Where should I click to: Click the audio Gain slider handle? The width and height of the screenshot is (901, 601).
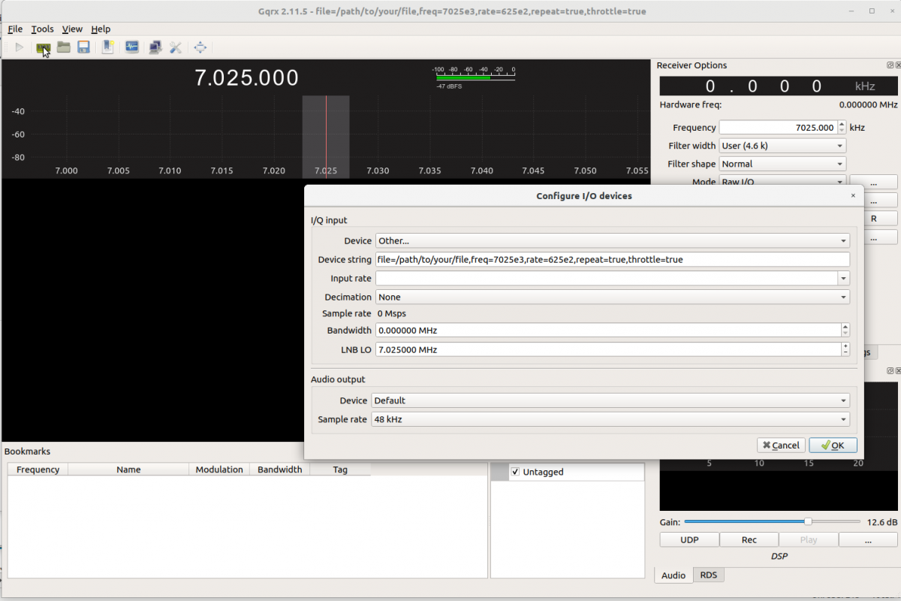coord(808,521)
